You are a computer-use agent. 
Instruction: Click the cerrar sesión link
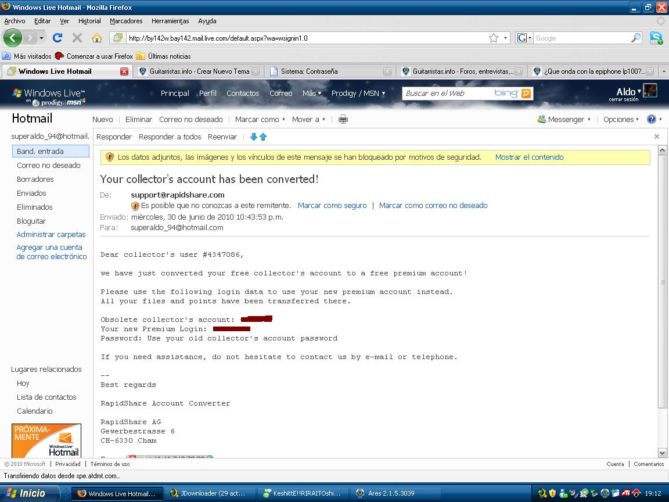[x=623, y=99]
